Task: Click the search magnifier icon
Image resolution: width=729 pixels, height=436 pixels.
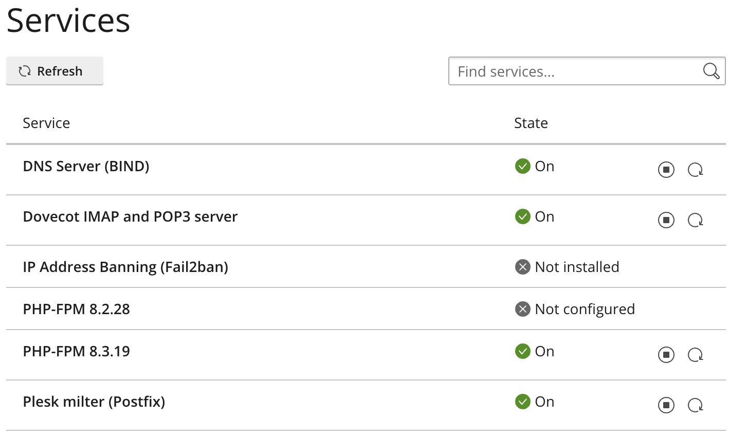Action: [711, 71]
